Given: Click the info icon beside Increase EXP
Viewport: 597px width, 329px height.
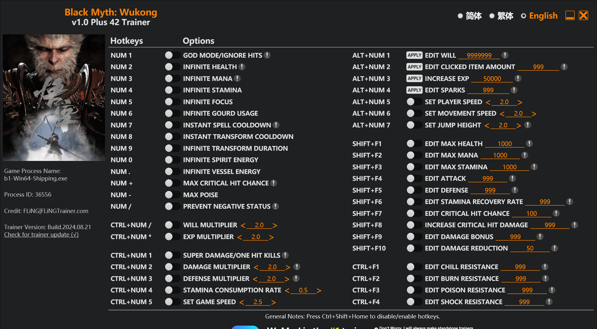Looking at the screenshot, I should (x=518, y=78).
